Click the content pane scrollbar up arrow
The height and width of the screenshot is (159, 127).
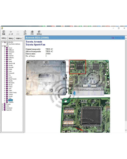tap(126, 38)
